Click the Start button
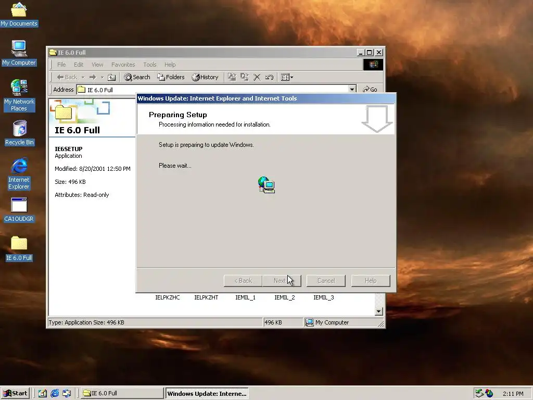The width and height of the screenshot is (533, 400). (15, 393)
